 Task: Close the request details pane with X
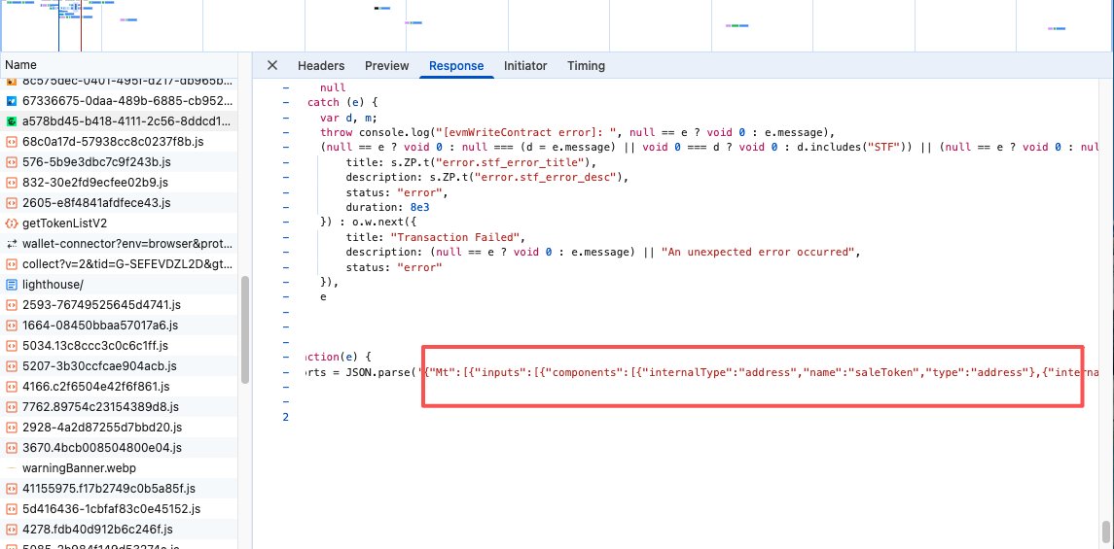coord(272,65)
